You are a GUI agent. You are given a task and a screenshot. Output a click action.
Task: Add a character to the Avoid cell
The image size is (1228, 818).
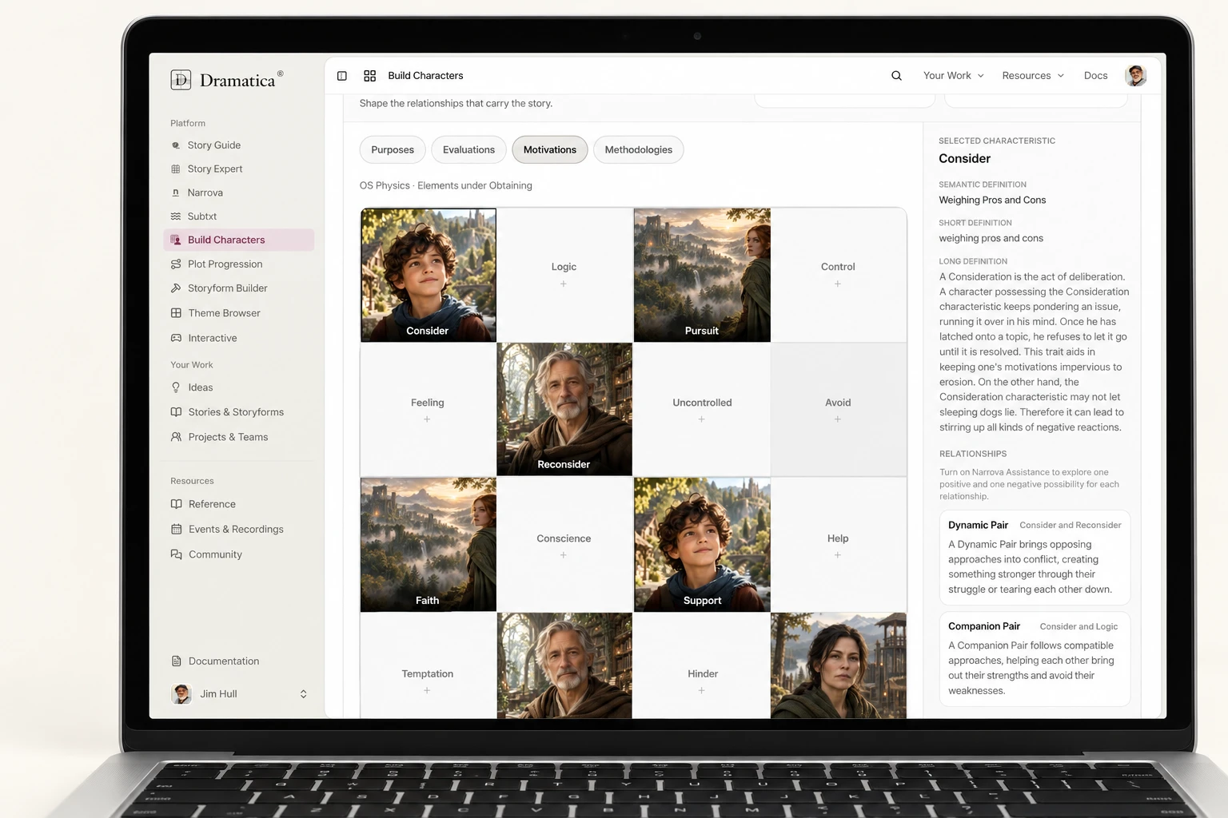click(x=838, y=419)
